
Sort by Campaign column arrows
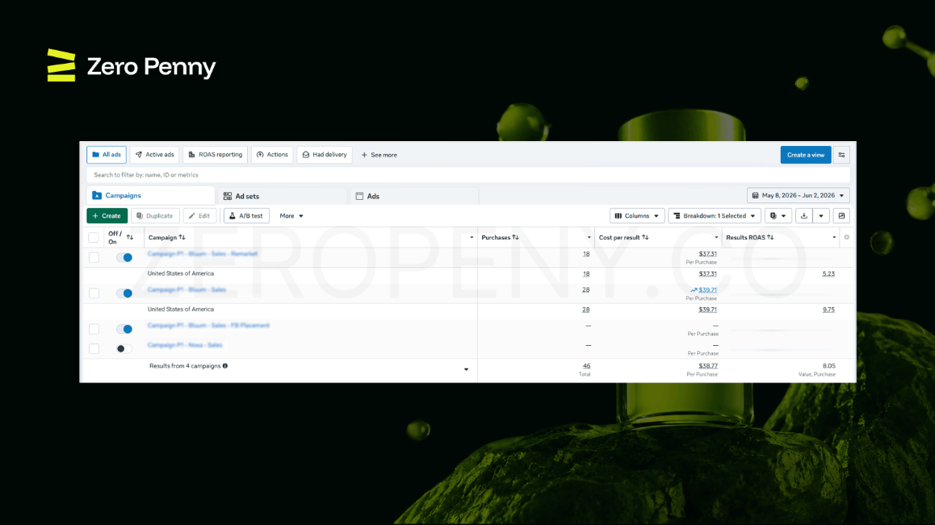click(x=182, y=237)
